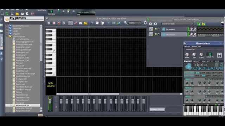Expand the BitInvader presets folder
The width and height of the screenshot is (225, 126).
pyautogui.click(x=7, y=28)
